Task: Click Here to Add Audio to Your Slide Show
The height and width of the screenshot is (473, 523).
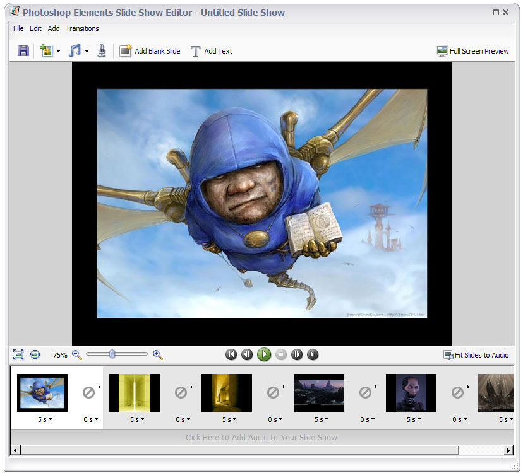Action: pos(261,437)
